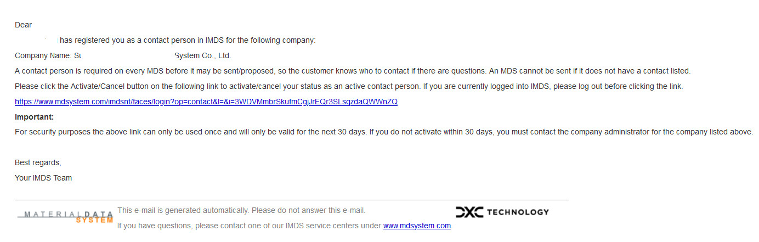Viewport: 759px width, 242px height.
Task: Click the TECHNOLOGY wordmark text
Action: [518, 212]
